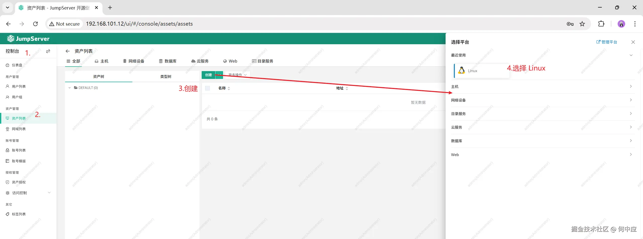Switch to the 类型树 tab
The height and width of the screenshot is (239, 643).
pyautogui.click(x=166, y=76)
